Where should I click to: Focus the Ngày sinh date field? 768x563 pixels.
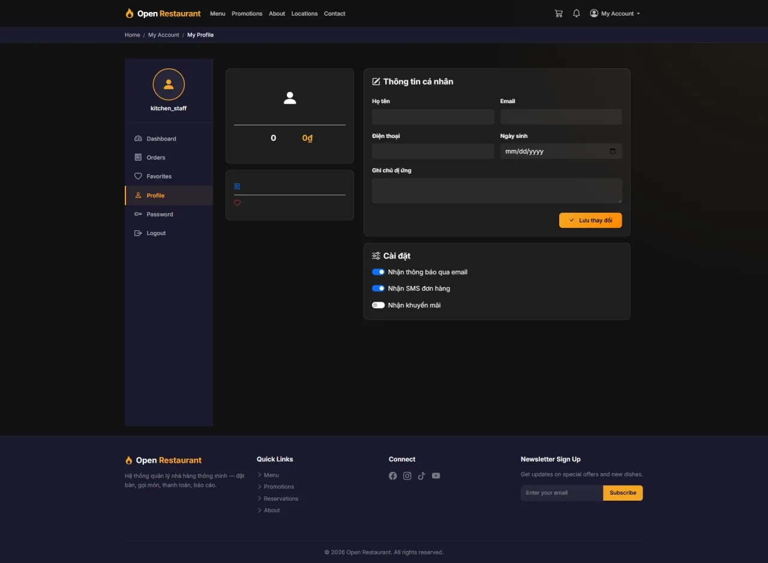point(561,151)
